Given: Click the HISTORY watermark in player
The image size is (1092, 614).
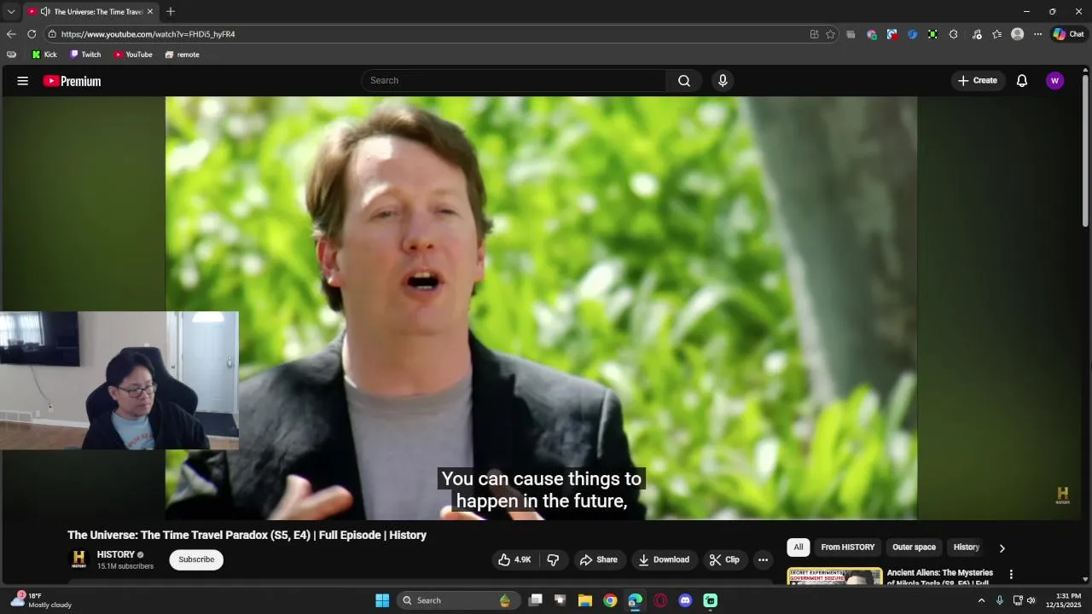Looking at the screenshot, I should coord(1062,495).
